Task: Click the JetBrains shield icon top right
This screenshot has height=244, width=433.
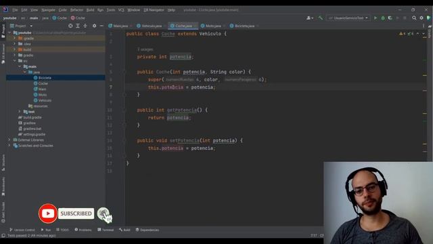Action: (x=428, y=18)
